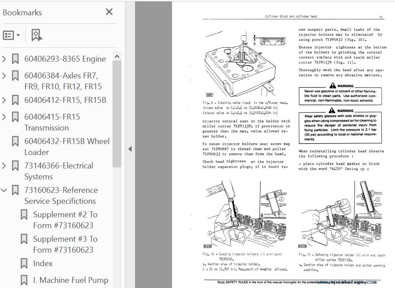Click bookmarks scrollbar up arrow
Viewport: 395px width, 288px height.
point(117,57)
